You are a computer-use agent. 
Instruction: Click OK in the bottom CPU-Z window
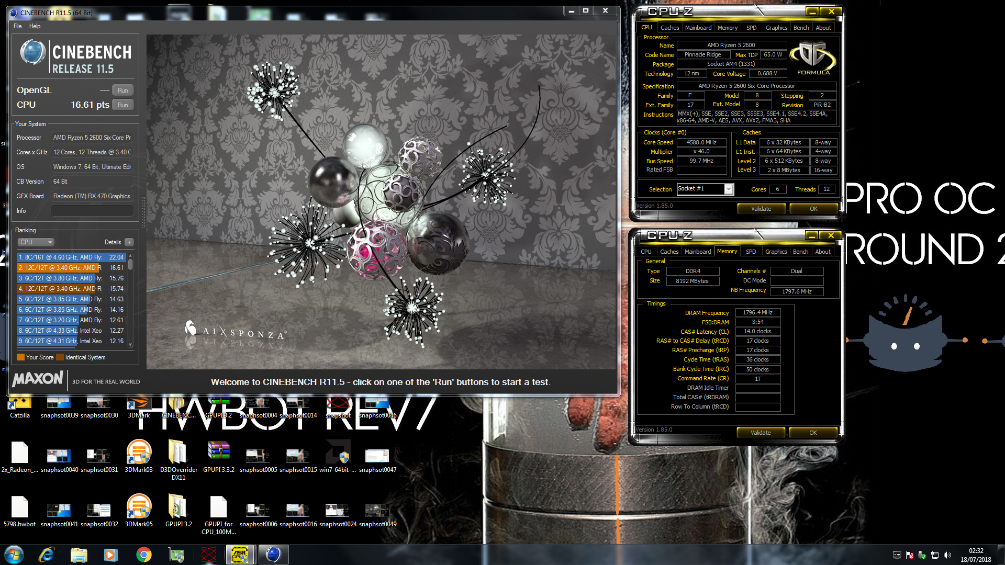click(x=813, y=433)
